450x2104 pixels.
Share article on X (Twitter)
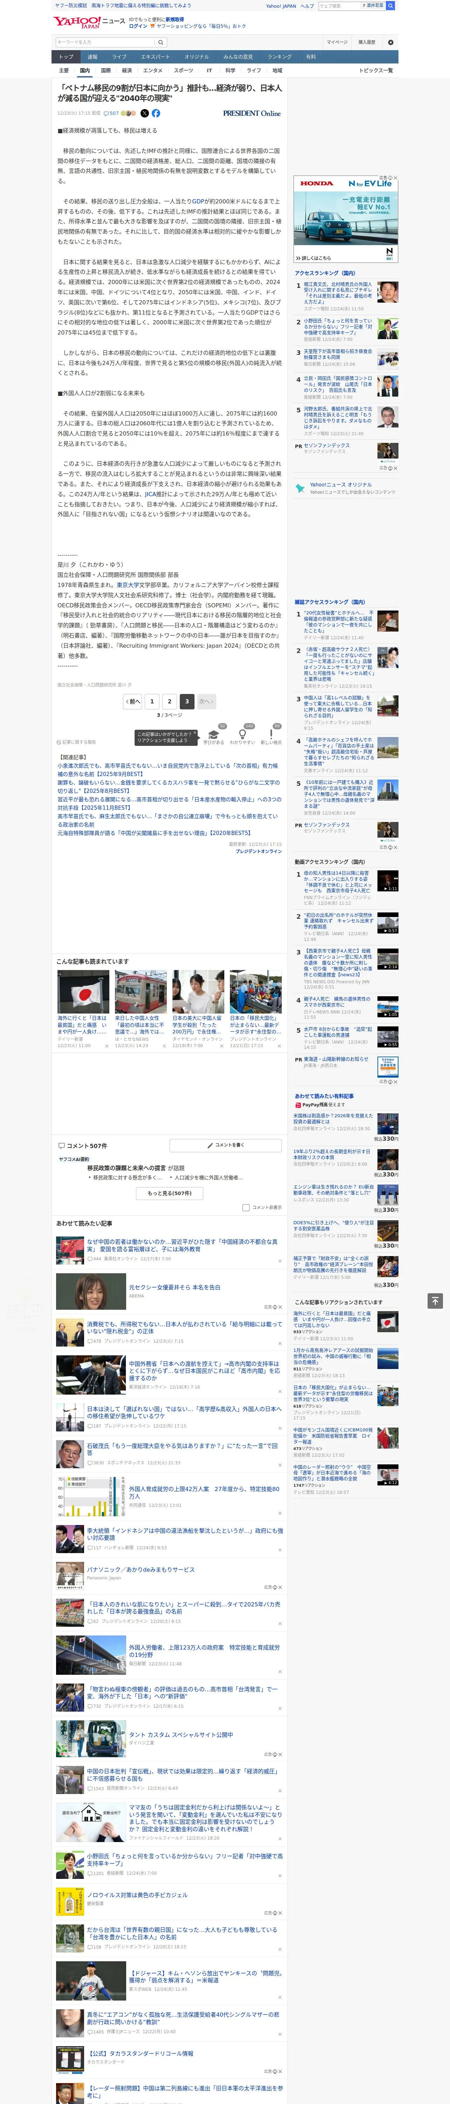pos(144,114)
